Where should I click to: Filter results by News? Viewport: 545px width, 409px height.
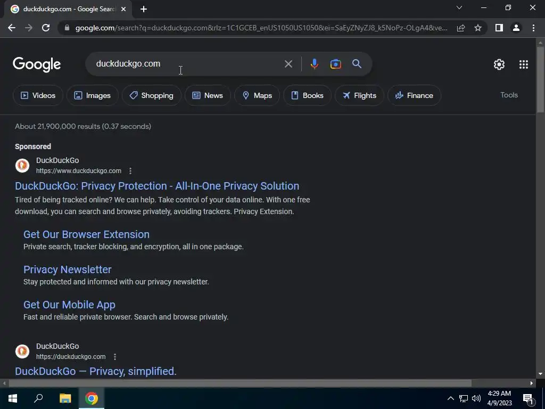(x=208, y=95)
